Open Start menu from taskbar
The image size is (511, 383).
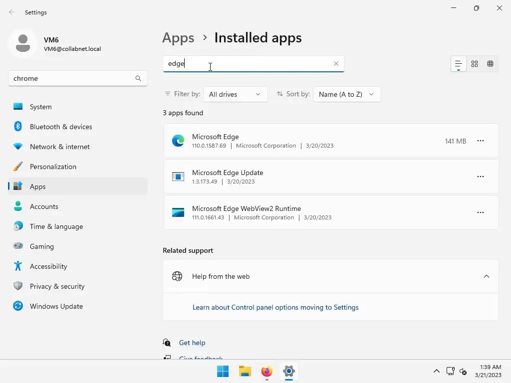(223, 372)
